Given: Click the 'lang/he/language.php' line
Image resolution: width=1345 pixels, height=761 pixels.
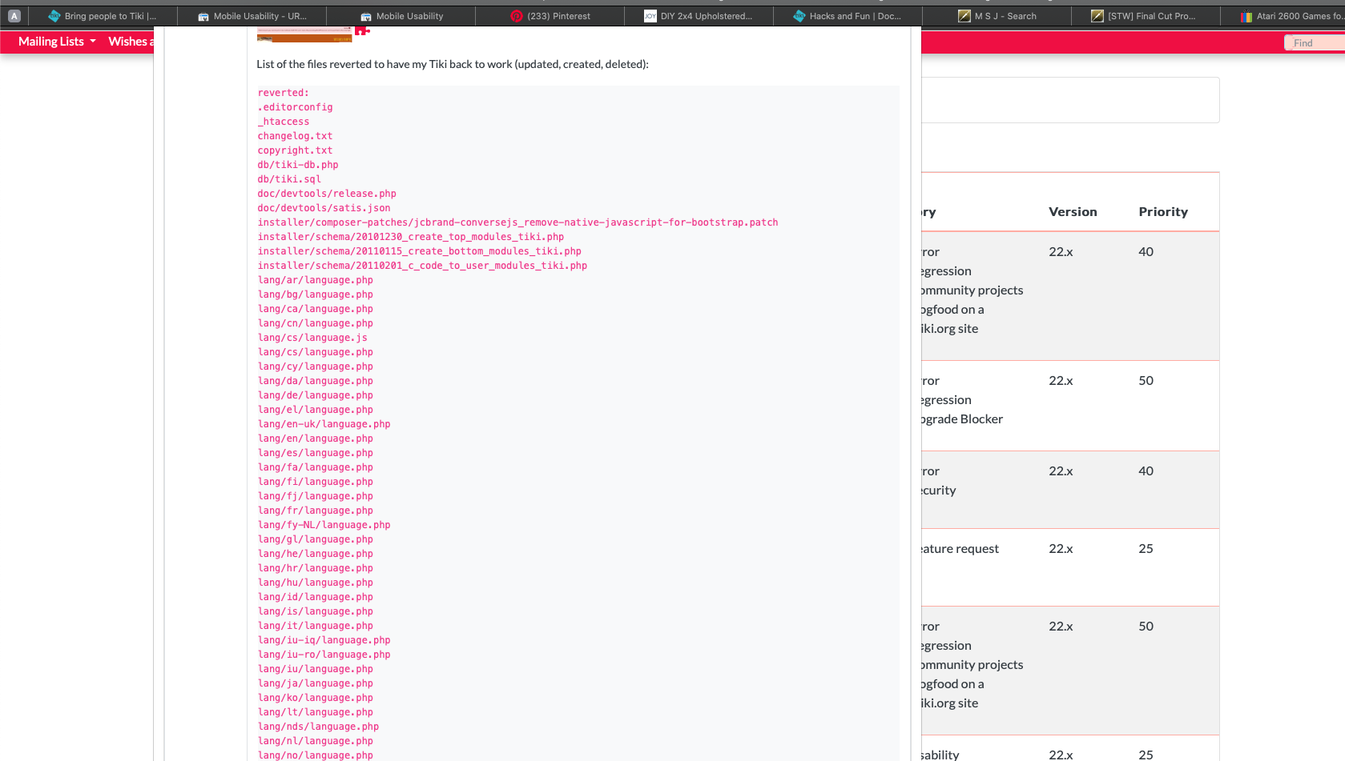Looking at the screenshot, I should coord(316,554).
